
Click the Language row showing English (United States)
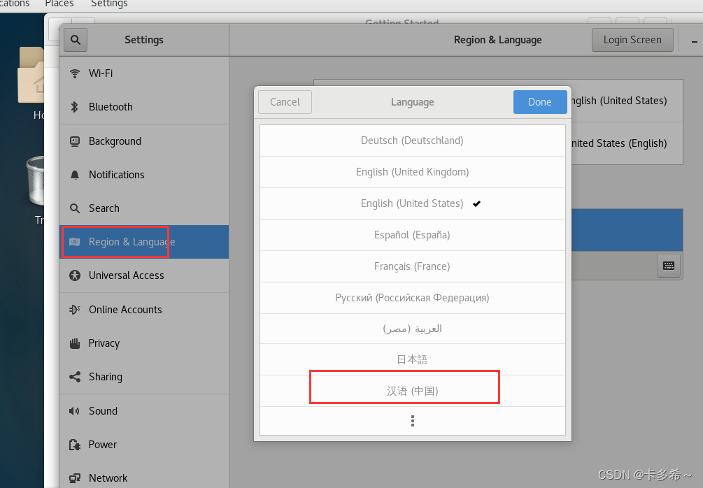[627, 101]
